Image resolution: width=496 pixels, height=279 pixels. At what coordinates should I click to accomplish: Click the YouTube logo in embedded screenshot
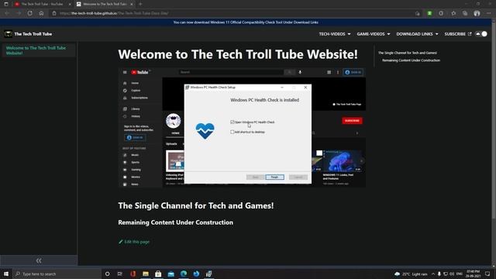[139, 72]
